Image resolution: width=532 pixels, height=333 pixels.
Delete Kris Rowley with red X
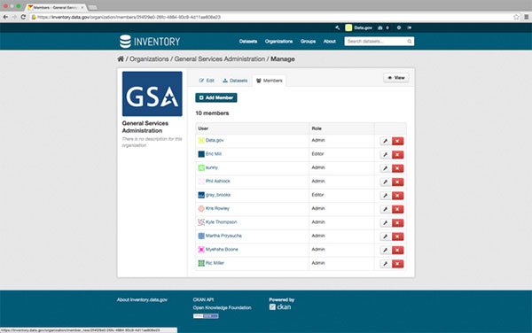pyautogui.click(x=397, y=209)
